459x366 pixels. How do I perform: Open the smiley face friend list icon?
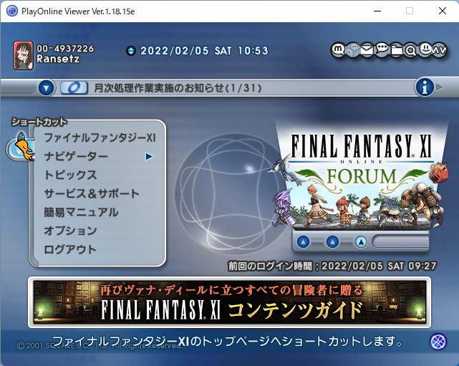point(425,49)
